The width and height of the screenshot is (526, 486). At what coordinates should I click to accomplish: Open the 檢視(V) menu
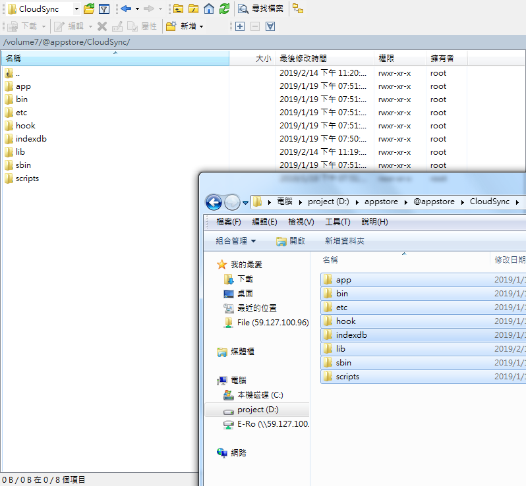point(301,222)
